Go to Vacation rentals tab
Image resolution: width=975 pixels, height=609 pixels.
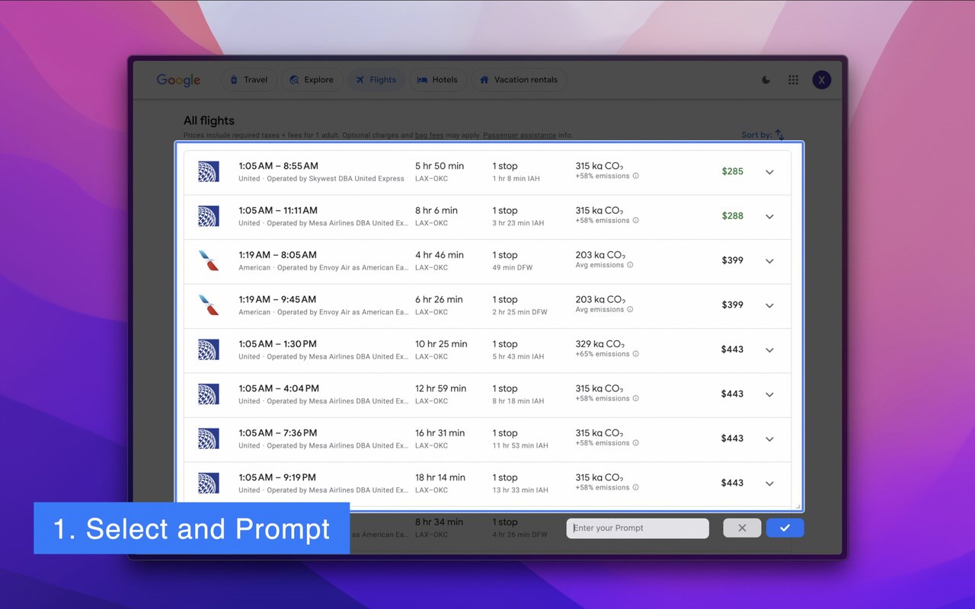pyautogui.click(x=519, y=80)
